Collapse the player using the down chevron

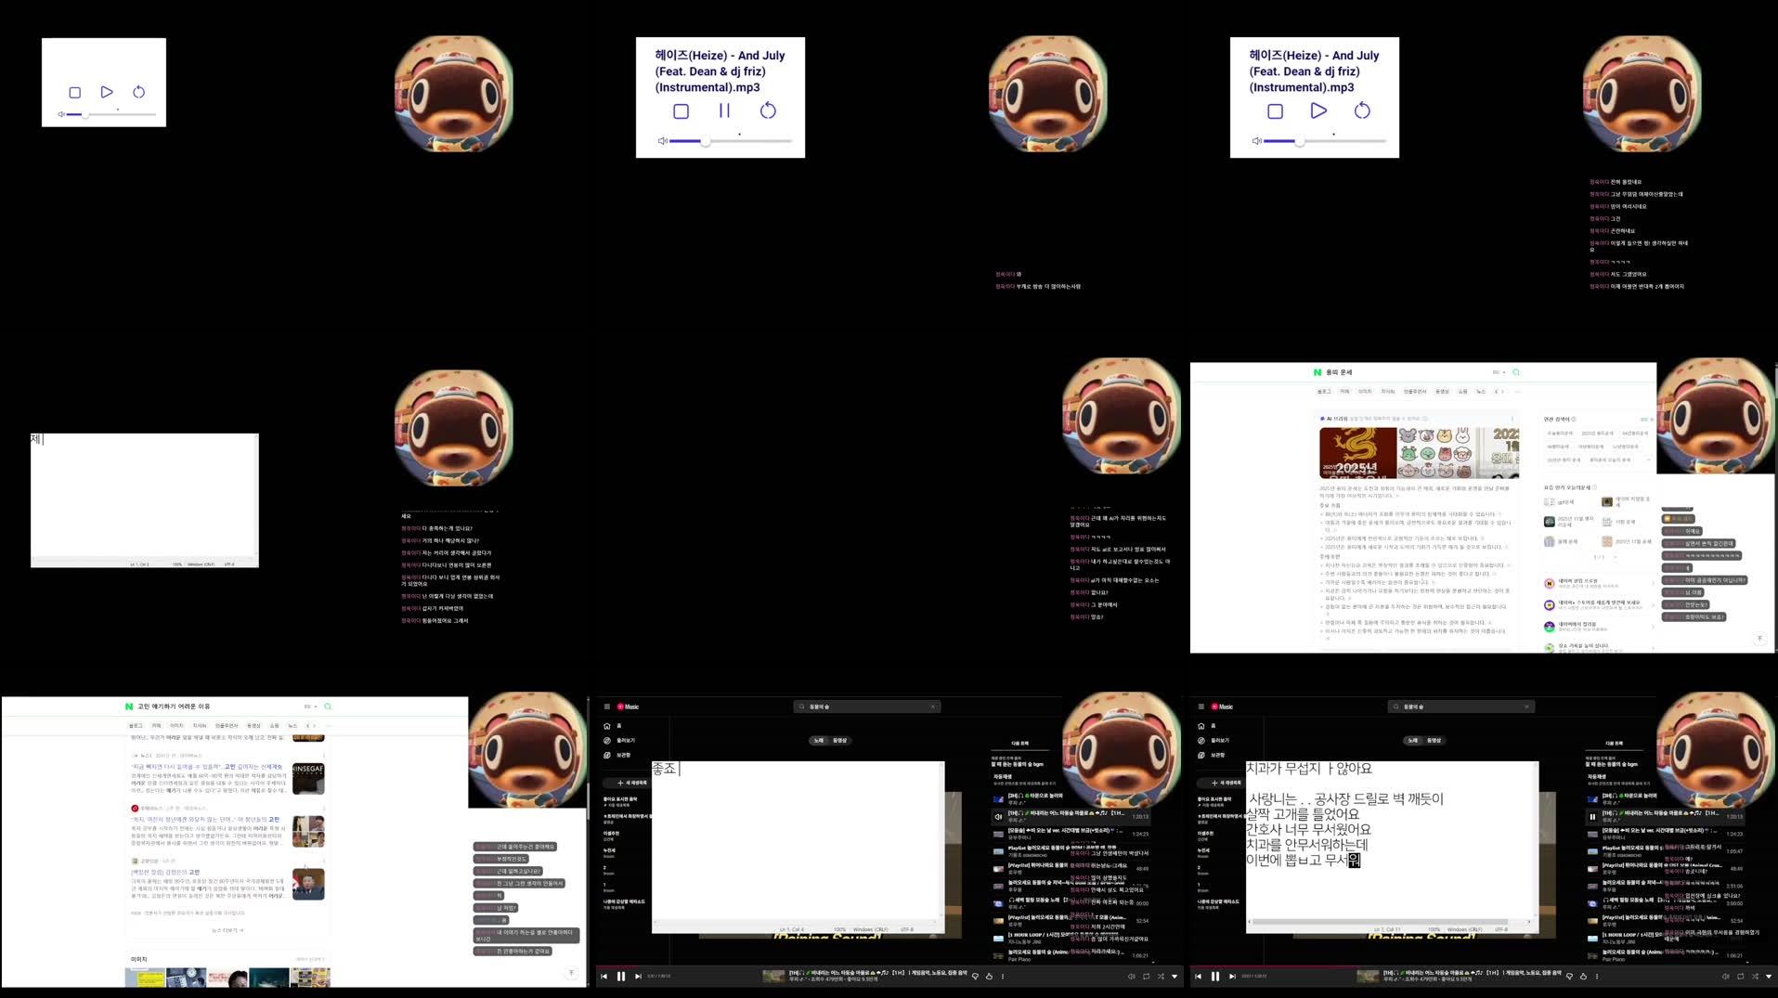click(1175, 977)
